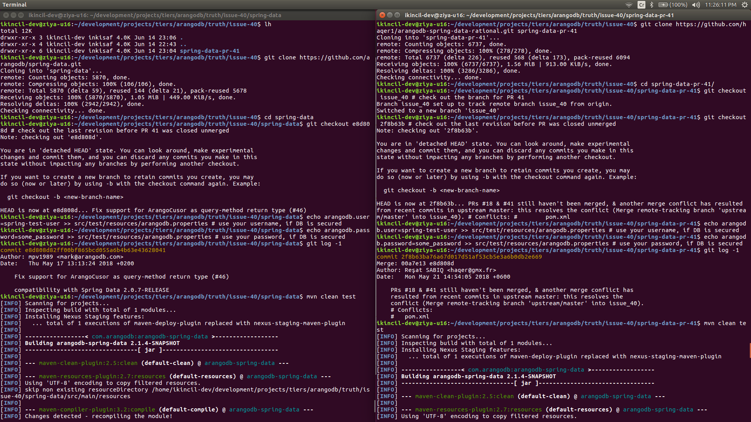Click 'Counting objects: 5870, done.' line
Screen dimensions: 751x422
click(x=65, y=77)
